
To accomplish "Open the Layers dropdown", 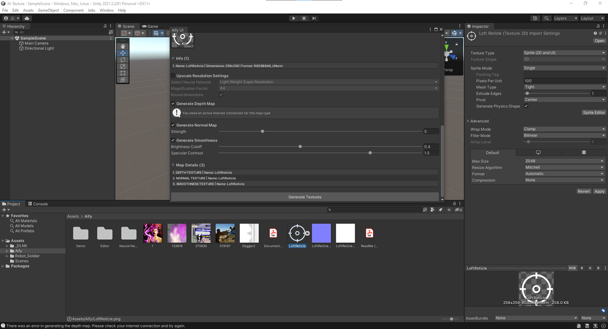I will coord(565,18).
